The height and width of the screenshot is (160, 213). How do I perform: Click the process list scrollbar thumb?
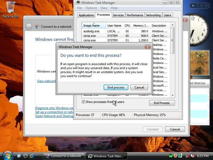pos(173,41)
